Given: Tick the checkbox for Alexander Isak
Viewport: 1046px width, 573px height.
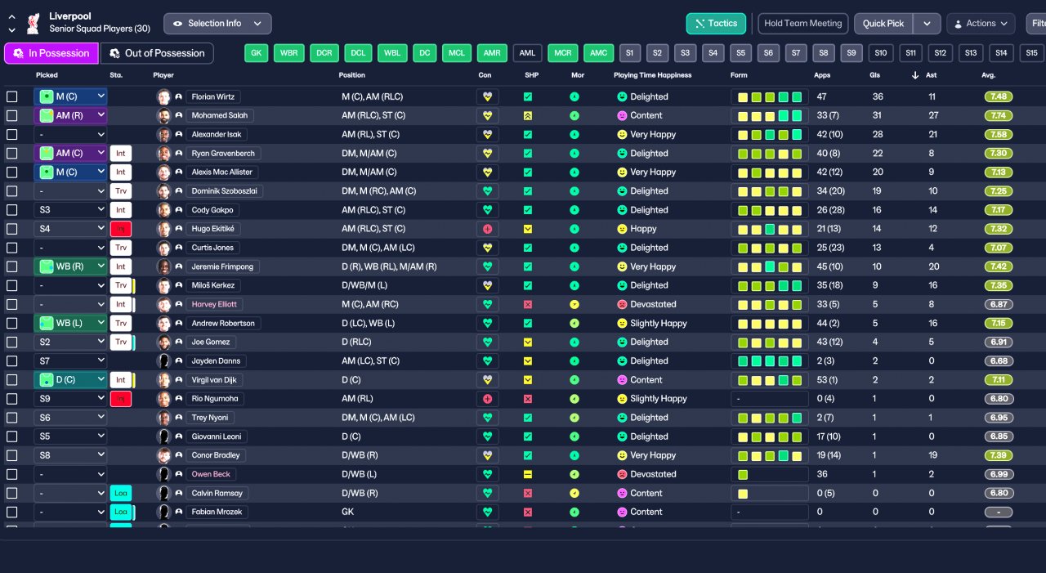Looking at the screenshot, I should (12, 134).
